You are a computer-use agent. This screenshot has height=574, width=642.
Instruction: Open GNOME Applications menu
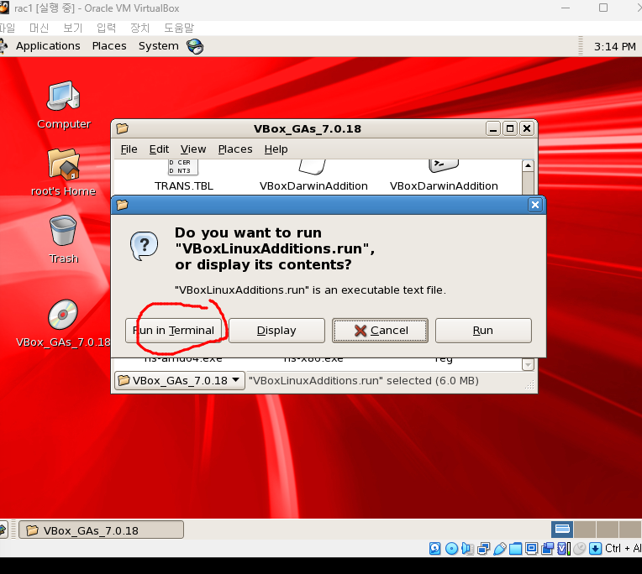(x=48, y=46)
